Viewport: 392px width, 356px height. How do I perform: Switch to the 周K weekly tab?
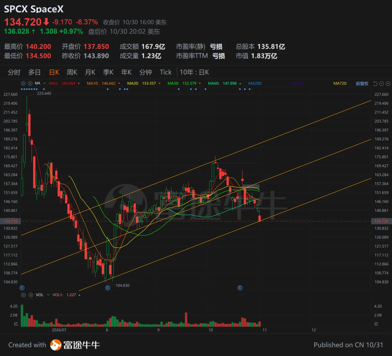(x=72, y=72)
